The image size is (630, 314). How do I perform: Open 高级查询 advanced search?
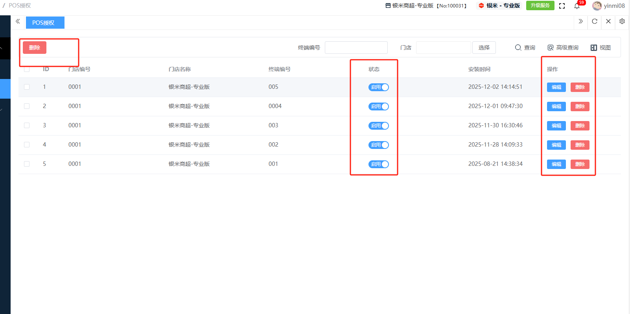[x=563, y=48]
